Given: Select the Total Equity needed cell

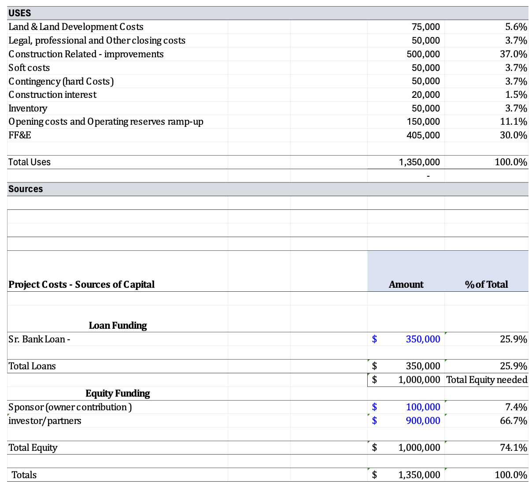Looking at the screenshot, I should point(487,380).
